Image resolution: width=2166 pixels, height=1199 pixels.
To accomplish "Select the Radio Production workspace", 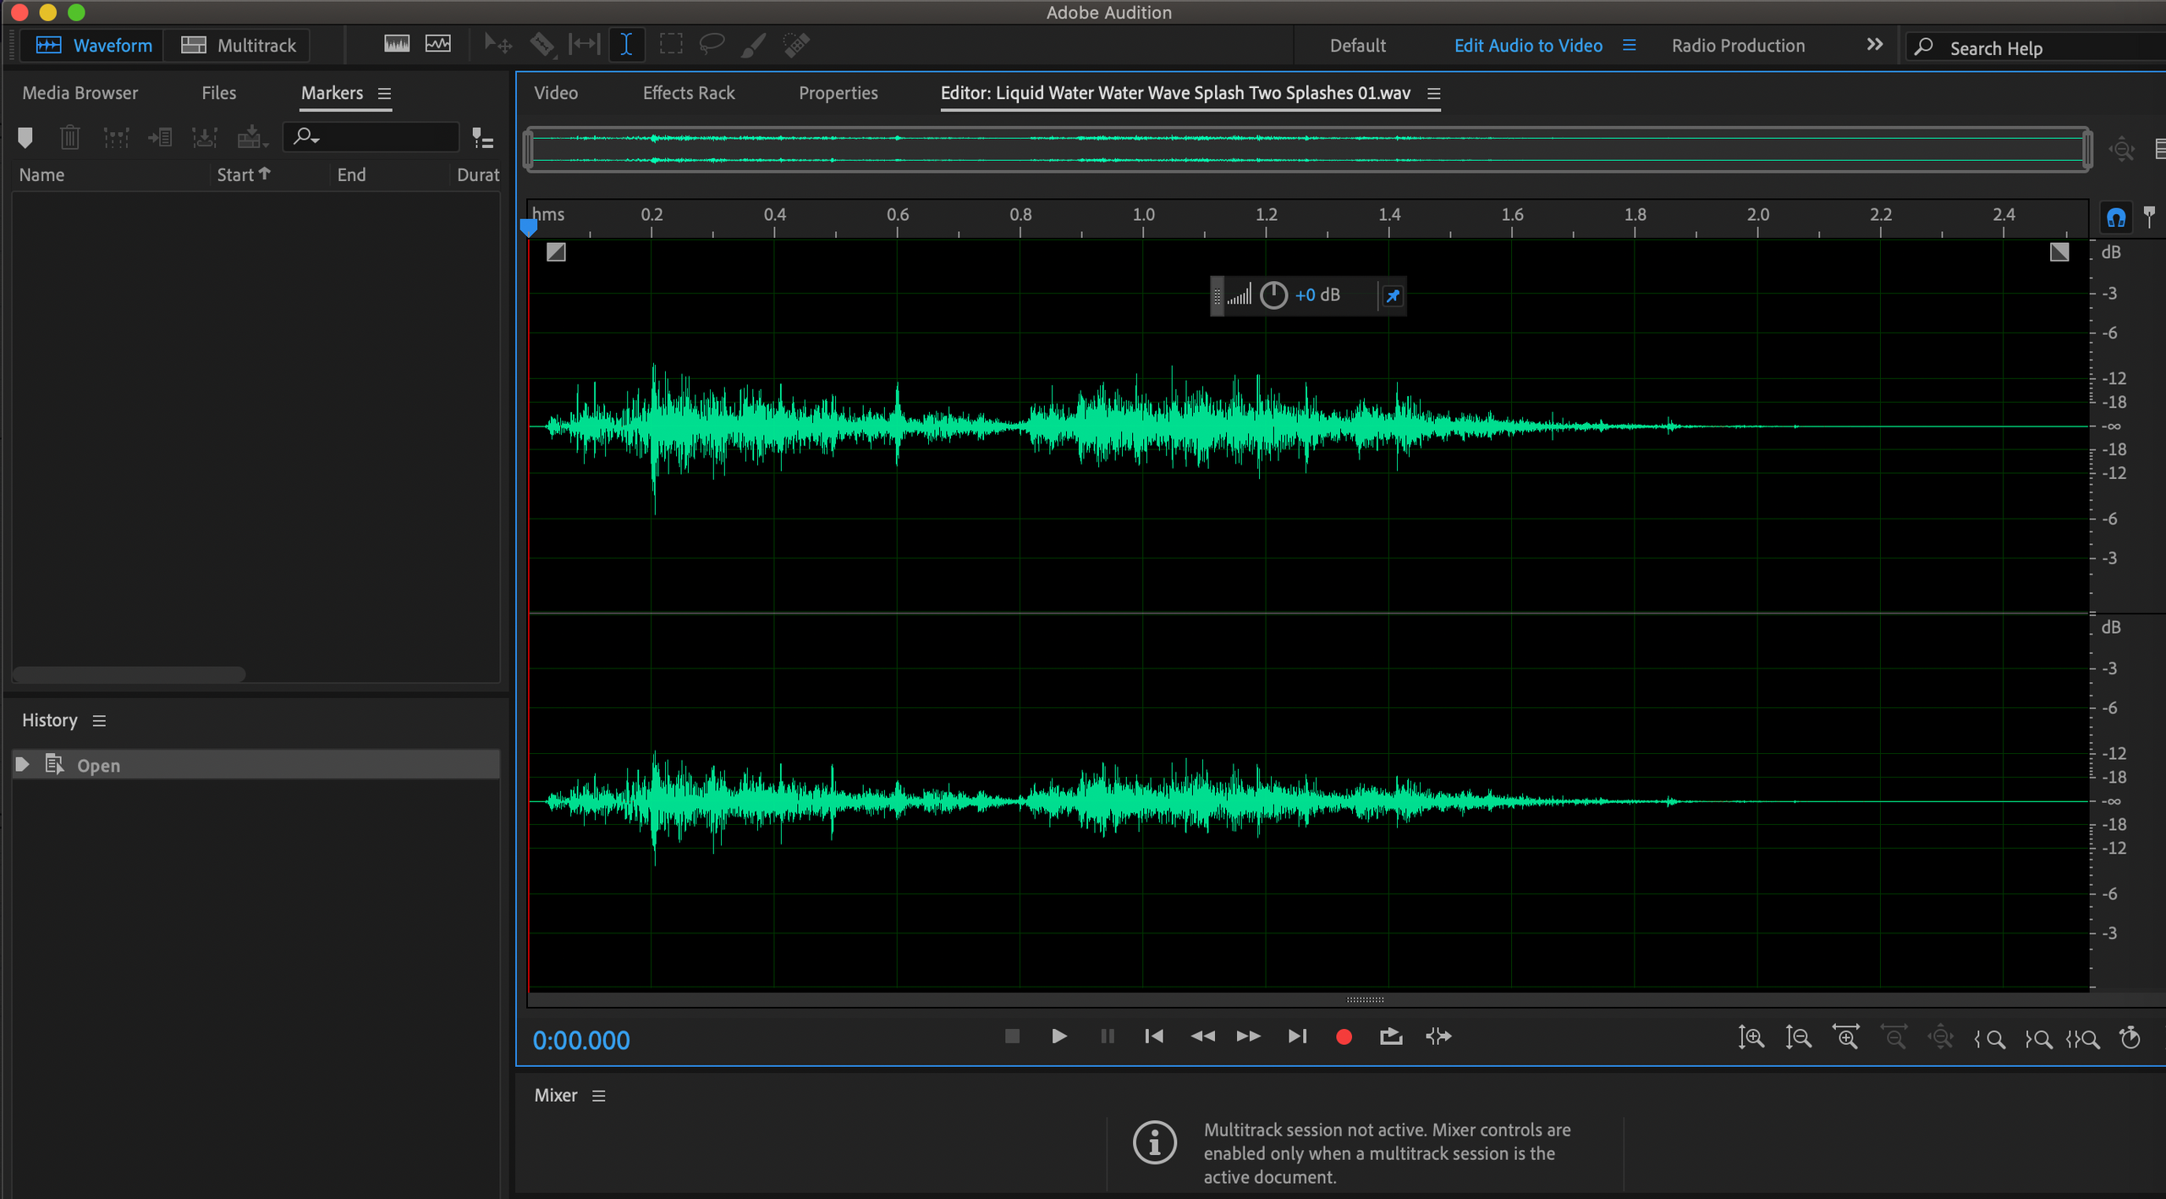I will [x=1738, y=46].
